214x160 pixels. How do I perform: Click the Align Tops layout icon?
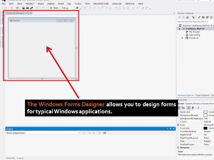(x=103, y=8)
